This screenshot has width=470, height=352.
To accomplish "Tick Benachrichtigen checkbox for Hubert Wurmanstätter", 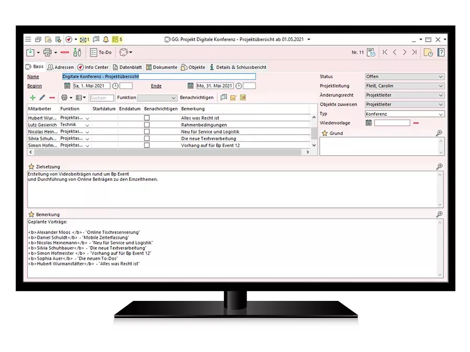I will click(147, 118).
